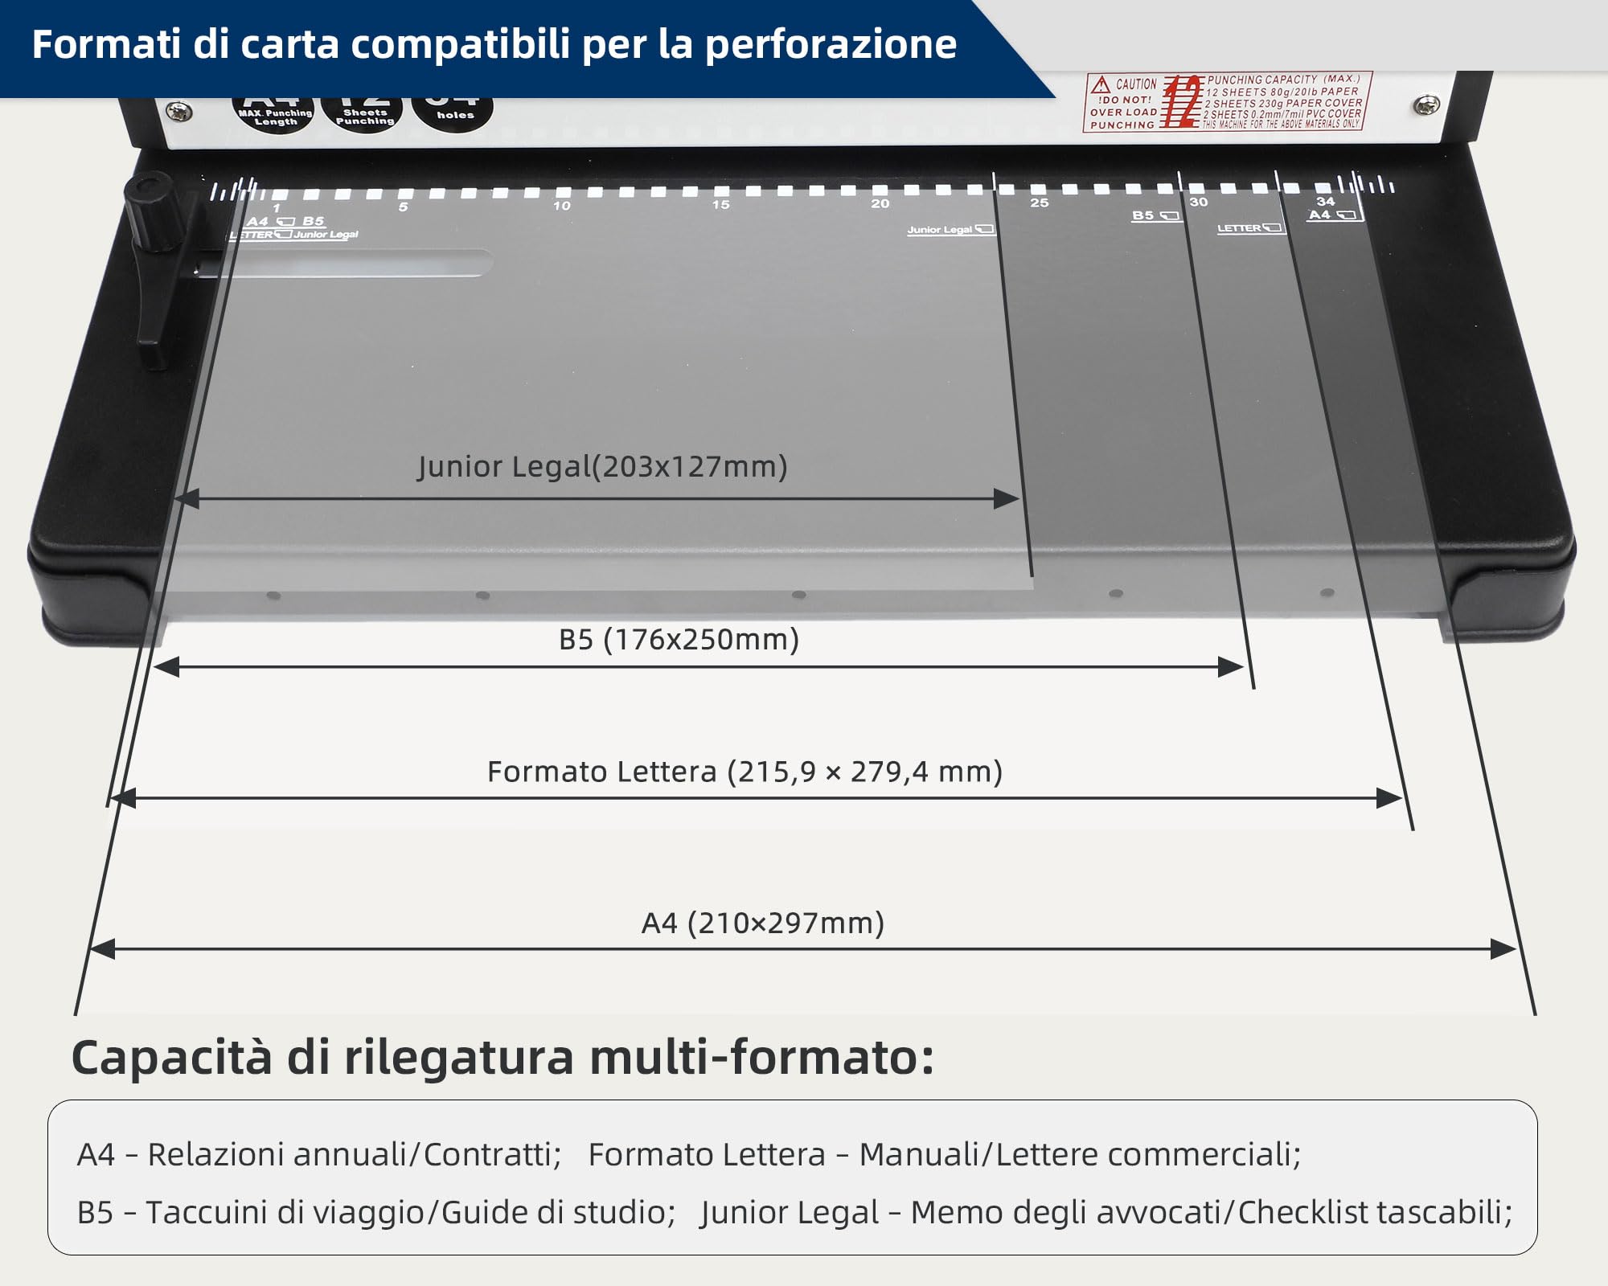
Task: Click the 'B5 (176x250mm)' label
Action: coord(679,640)
